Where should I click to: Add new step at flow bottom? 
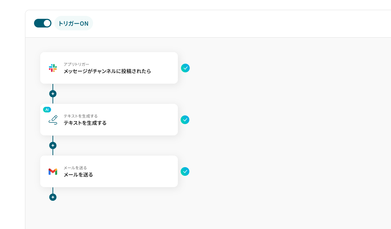pos(53,197)
